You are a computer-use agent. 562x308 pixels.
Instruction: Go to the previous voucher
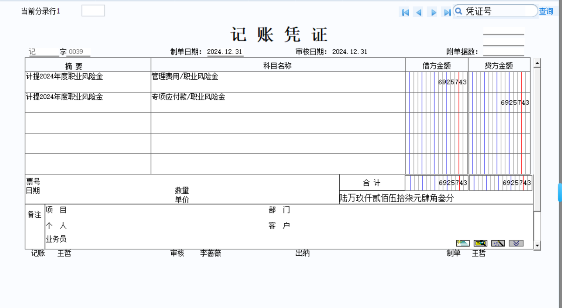click(x=419, y=12)
